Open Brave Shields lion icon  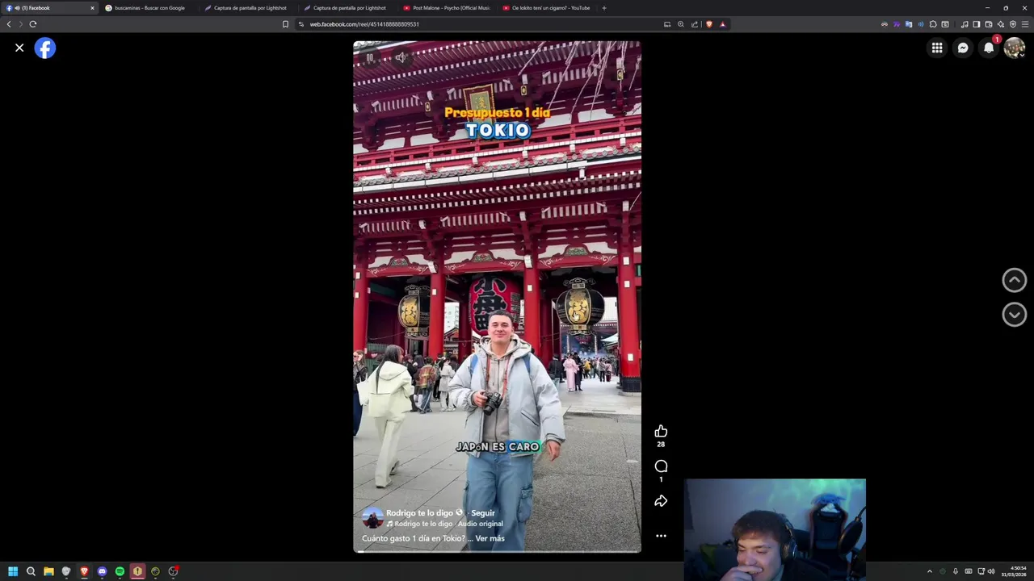(x=709, y=24)
